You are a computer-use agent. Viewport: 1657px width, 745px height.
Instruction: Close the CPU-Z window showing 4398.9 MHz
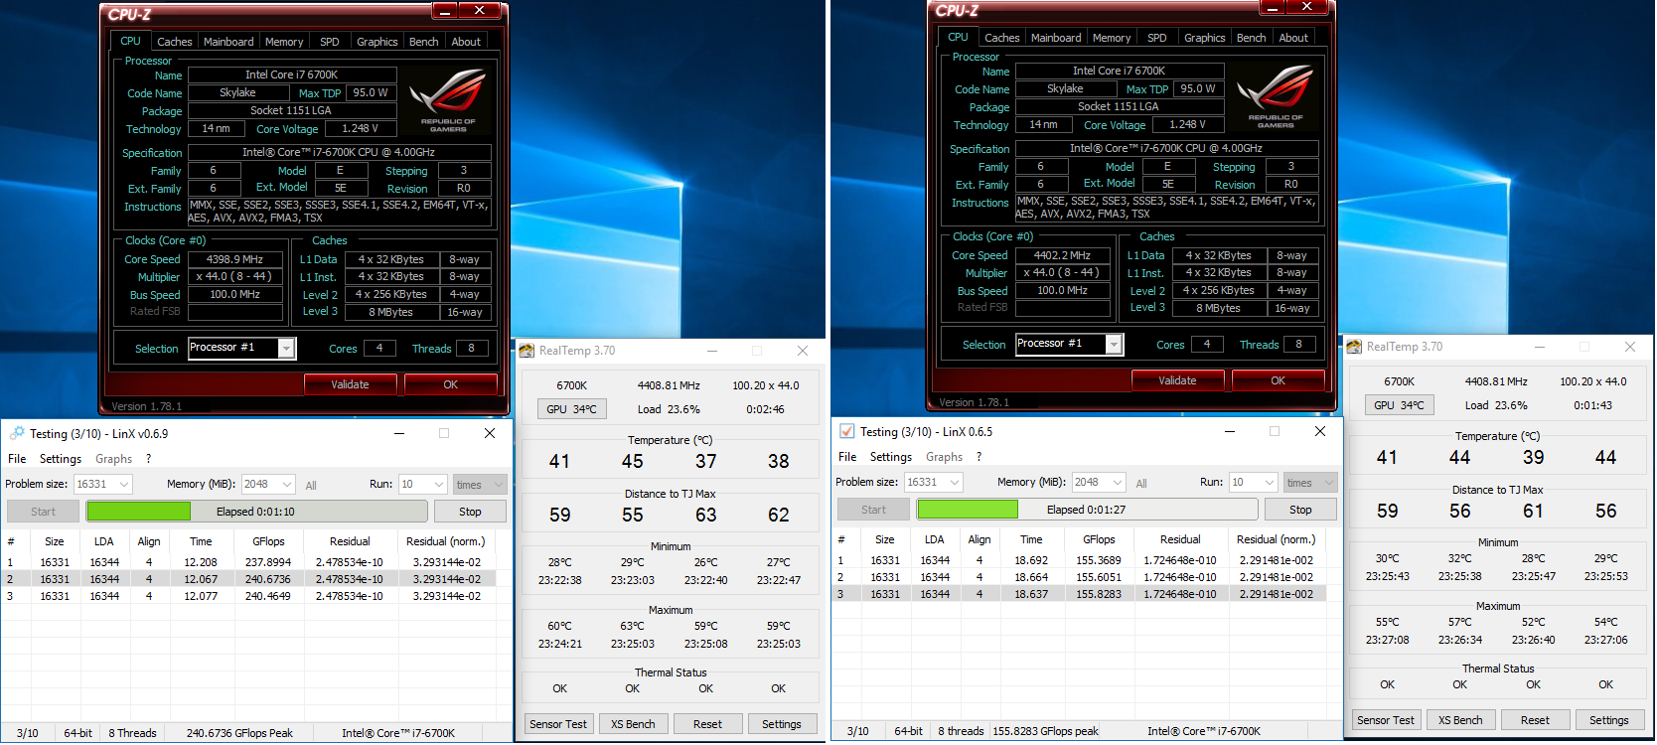(479, 11)
